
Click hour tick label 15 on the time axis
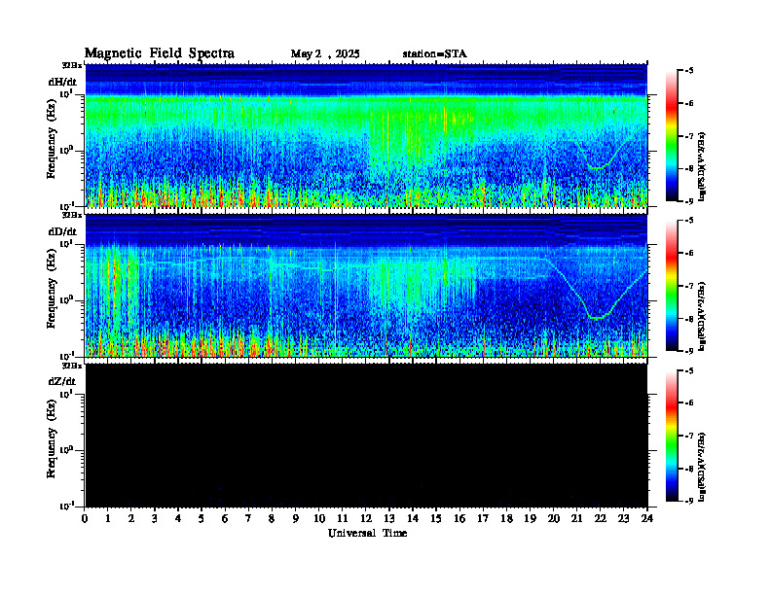click(x=436, y=519)
